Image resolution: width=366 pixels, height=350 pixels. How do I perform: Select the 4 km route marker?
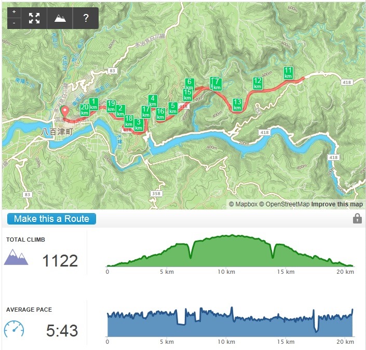(153, 101)
